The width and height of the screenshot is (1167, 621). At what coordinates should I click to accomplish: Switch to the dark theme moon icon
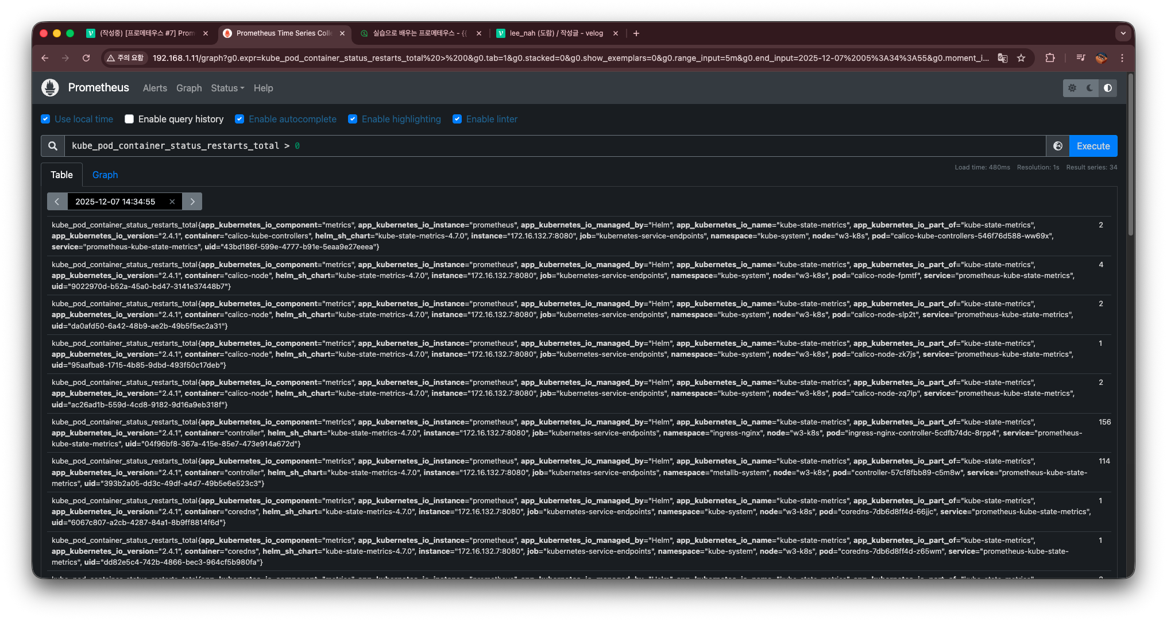pyautogui.click(x=1089, y=88)
